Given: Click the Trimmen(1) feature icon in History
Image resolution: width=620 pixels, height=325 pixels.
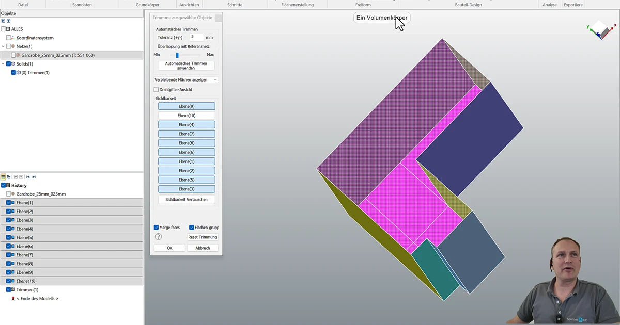Looking at the screenshot, I should click(x=13, y=290).
